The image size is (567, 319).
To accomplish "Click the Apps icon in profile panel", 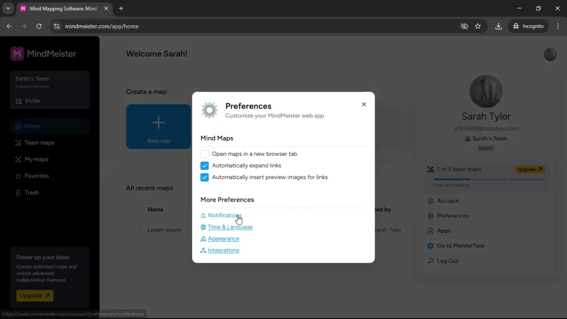I will click(430, 231).
